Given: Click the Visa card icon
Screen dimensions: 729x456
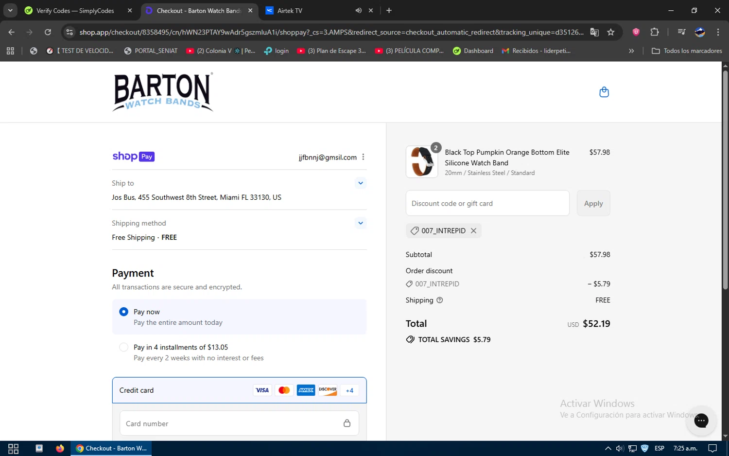Looking at the screenshot, I should click(x=262, y=390).
